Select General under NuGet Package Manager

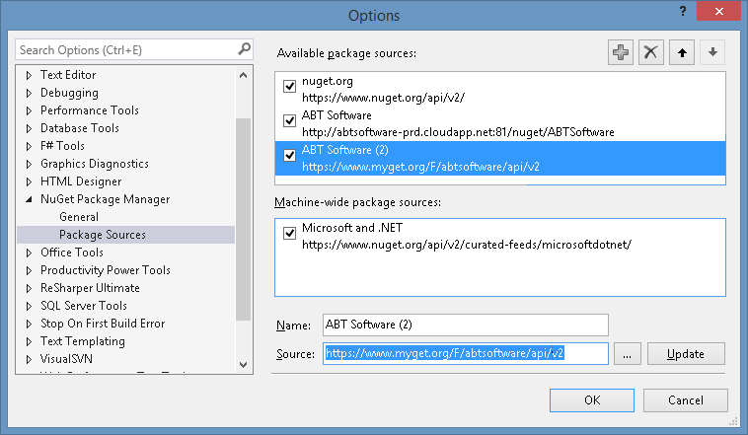pos(79,217)
